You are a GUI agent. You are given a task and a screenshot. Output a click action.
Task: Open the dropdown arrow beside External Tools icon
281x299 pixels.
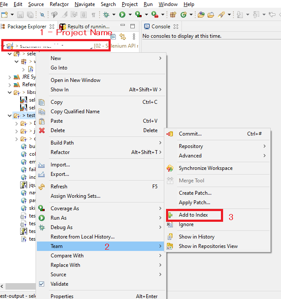coord(163,15)
